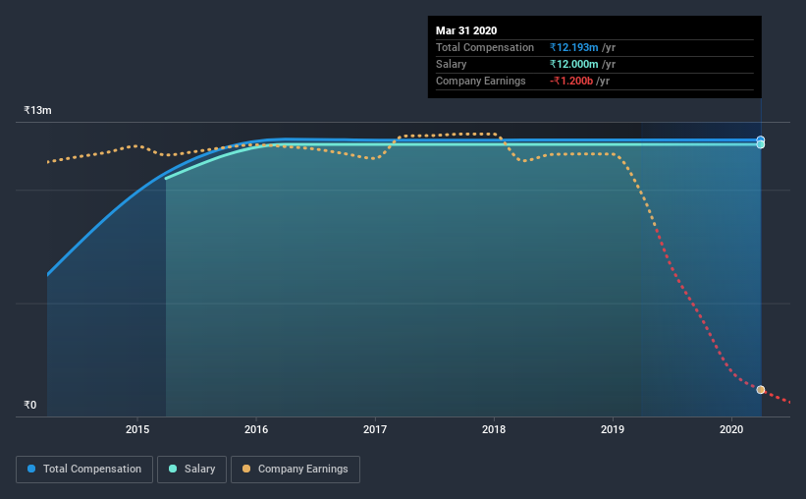806x499 pixels.
Task: Click the 2020 x-axis label
Action: (731, 429)
